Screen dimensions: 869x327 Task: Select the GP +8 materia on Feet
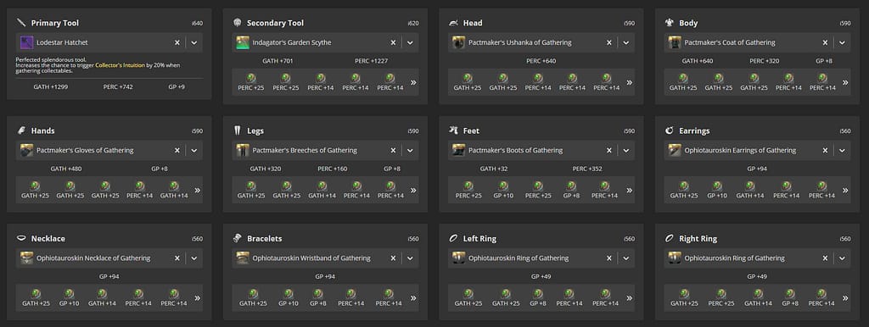point(571,190)
